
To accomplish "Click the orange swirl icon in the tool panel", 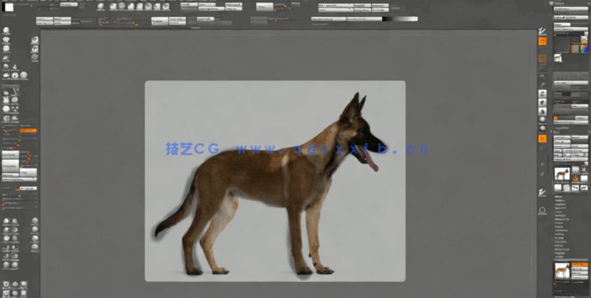I will (575, 178).
